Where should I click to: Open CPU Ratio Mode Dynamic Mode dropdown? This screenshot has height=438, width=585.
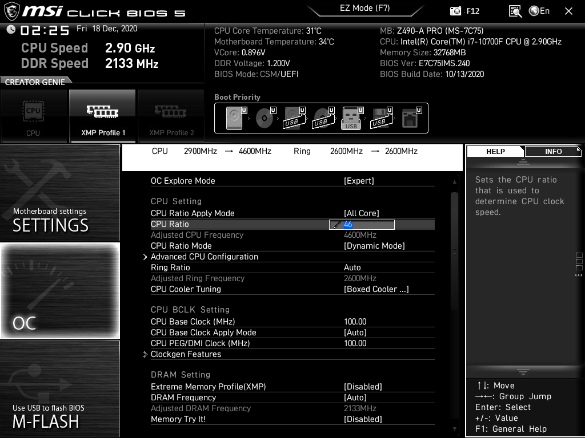(374, 246)
